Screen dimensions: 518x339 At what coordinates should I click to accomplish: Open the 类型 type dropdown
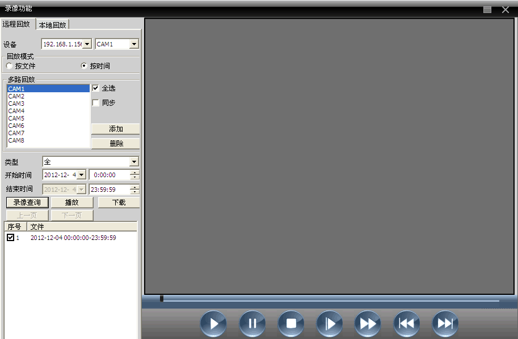point(134,162)
